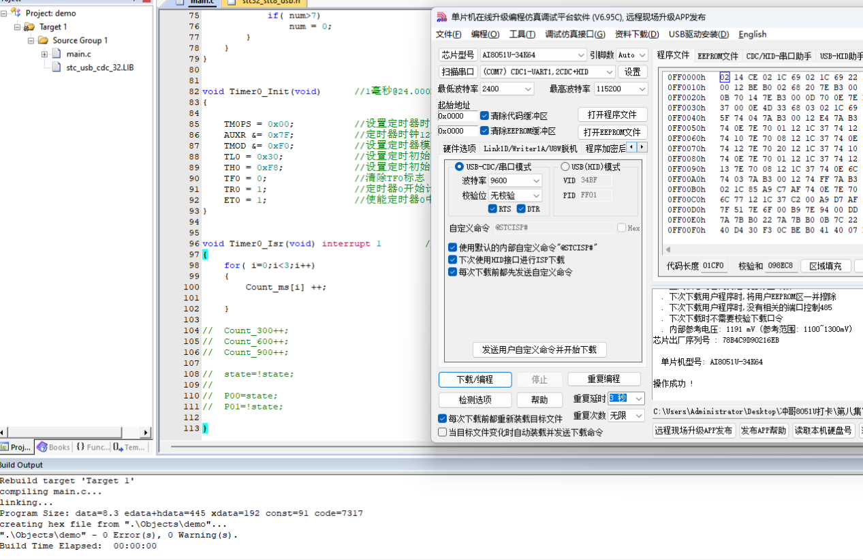
Task: Switch to Link1D/Writer1A/U8W脱机 tab
Action: 530,148
